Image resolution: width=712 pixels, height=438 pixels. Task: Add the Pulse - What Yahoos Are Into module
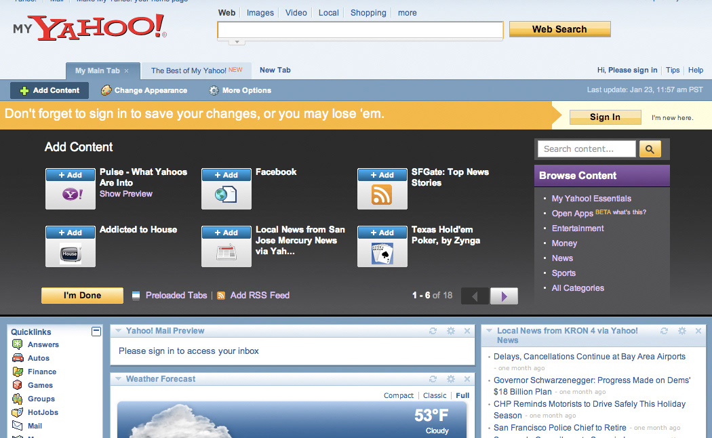pyautogui.click(x=71, y=175)
